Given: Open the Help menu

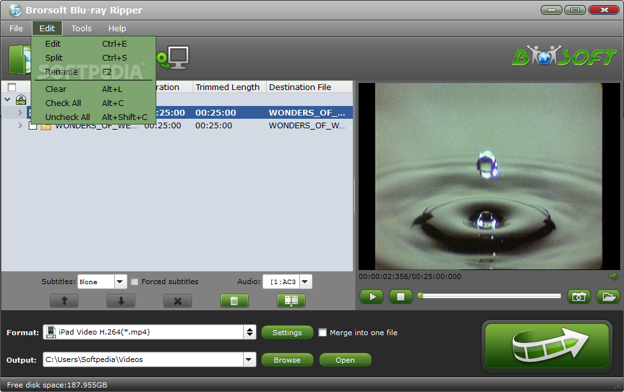Looking at the screenshot, I should [x=117, y=29].
